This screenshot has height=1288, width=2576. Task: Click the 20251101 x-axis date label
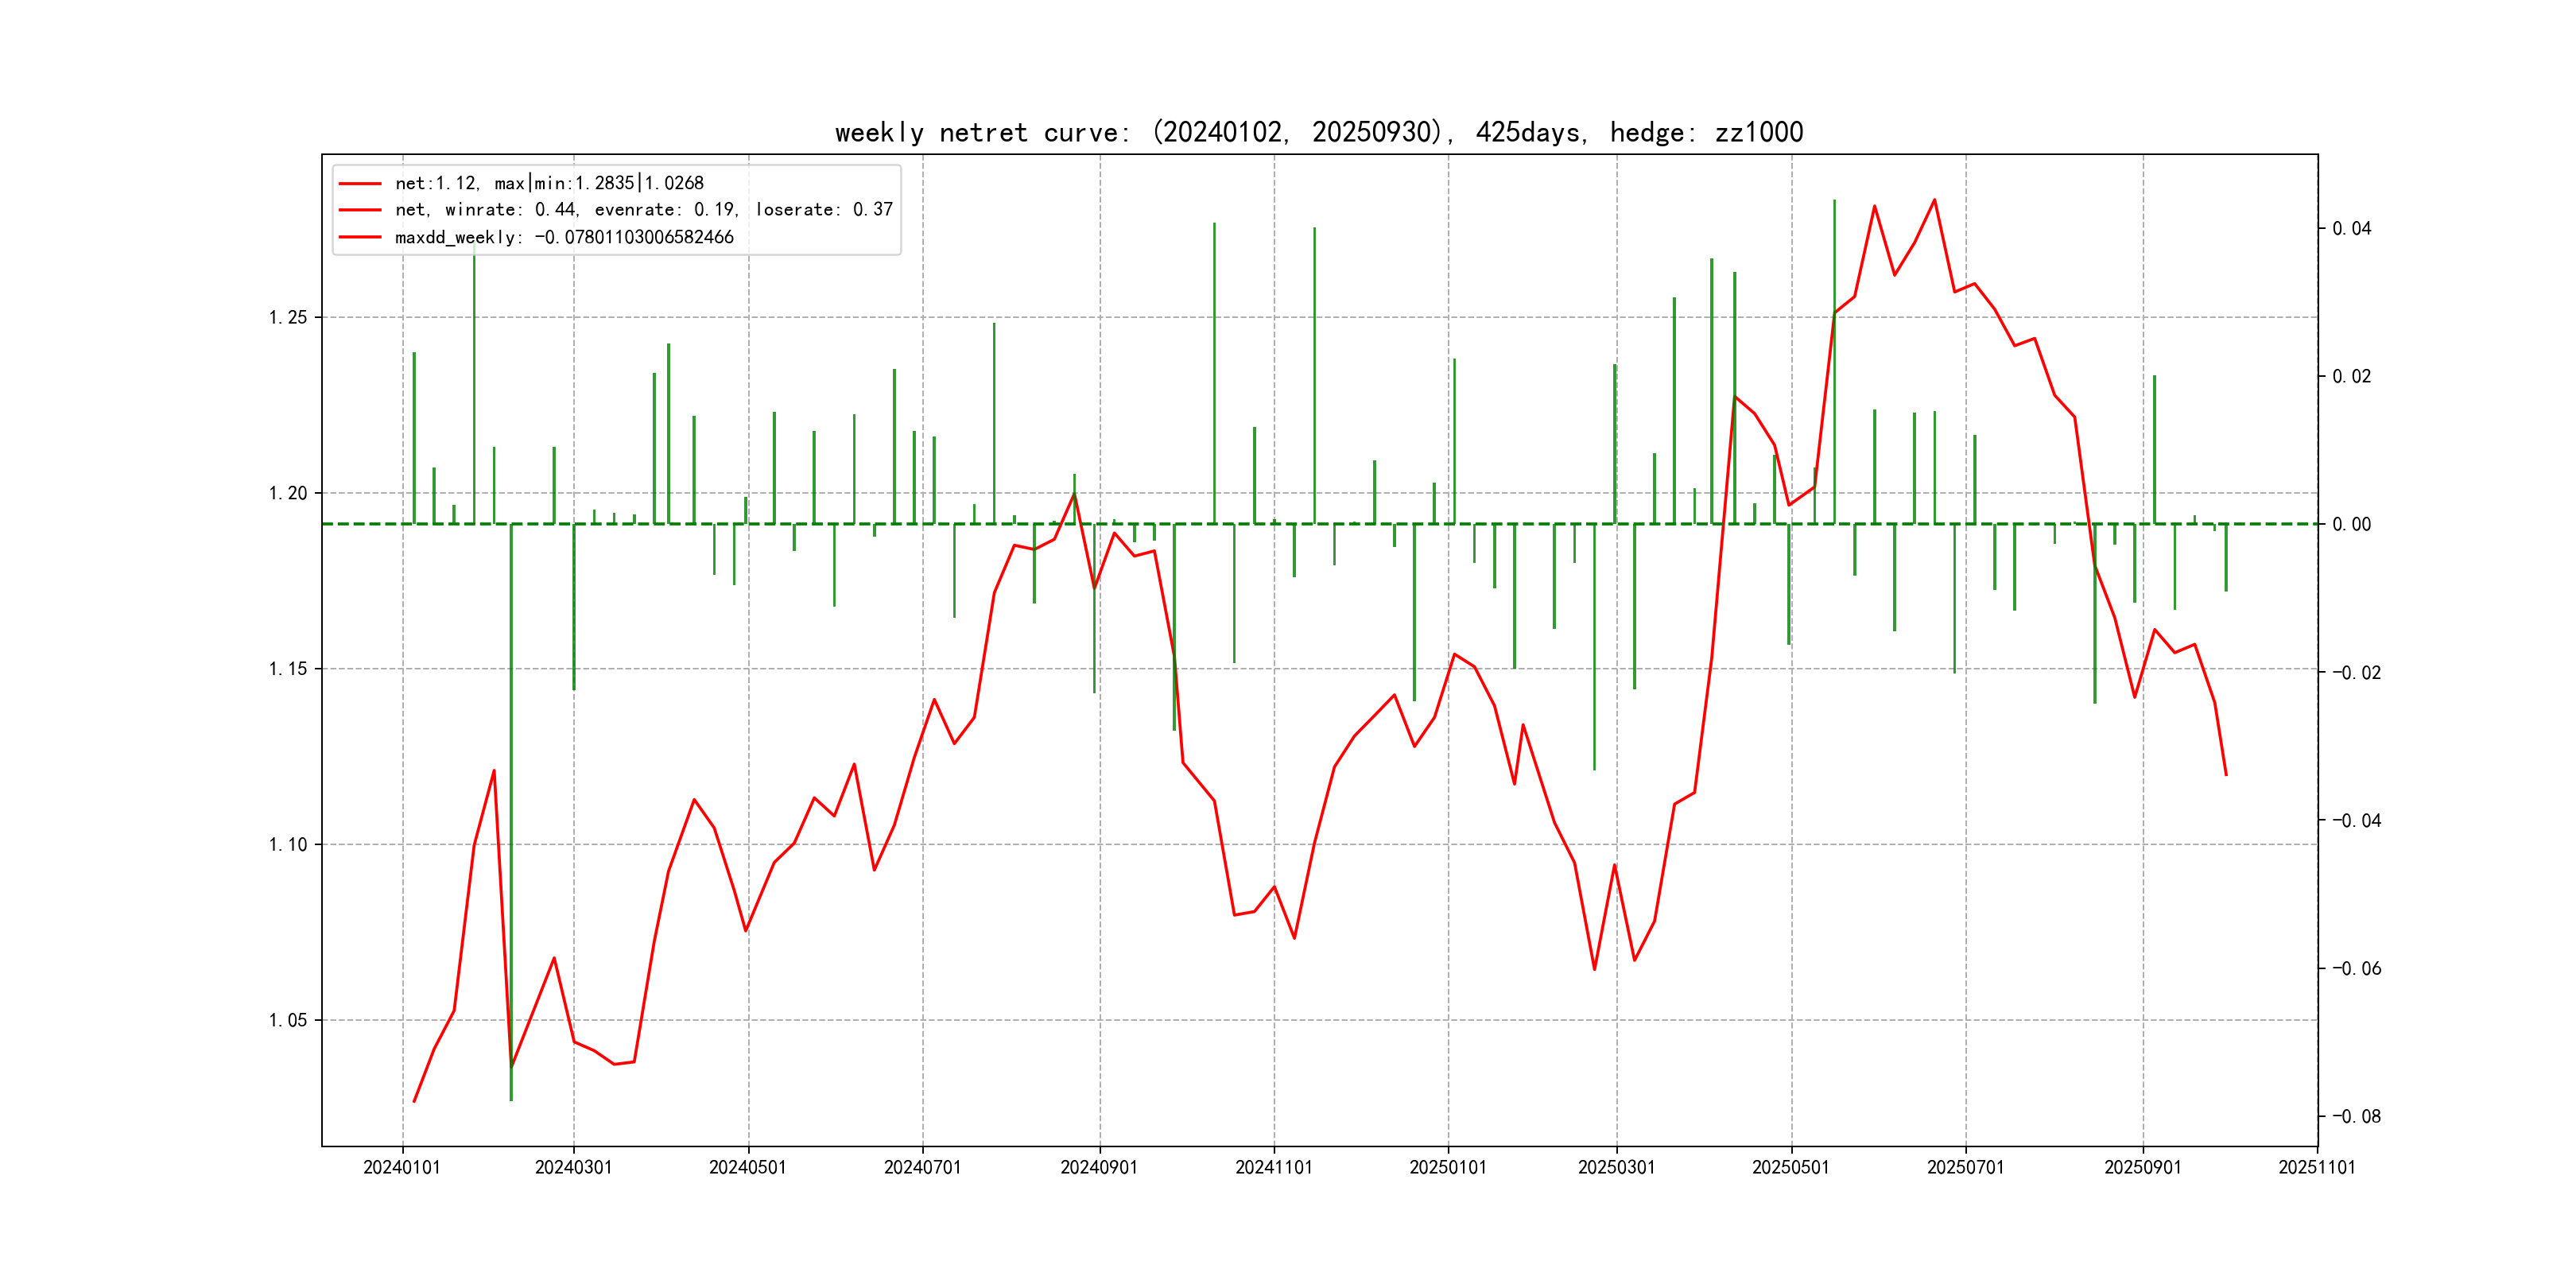2316,1167
